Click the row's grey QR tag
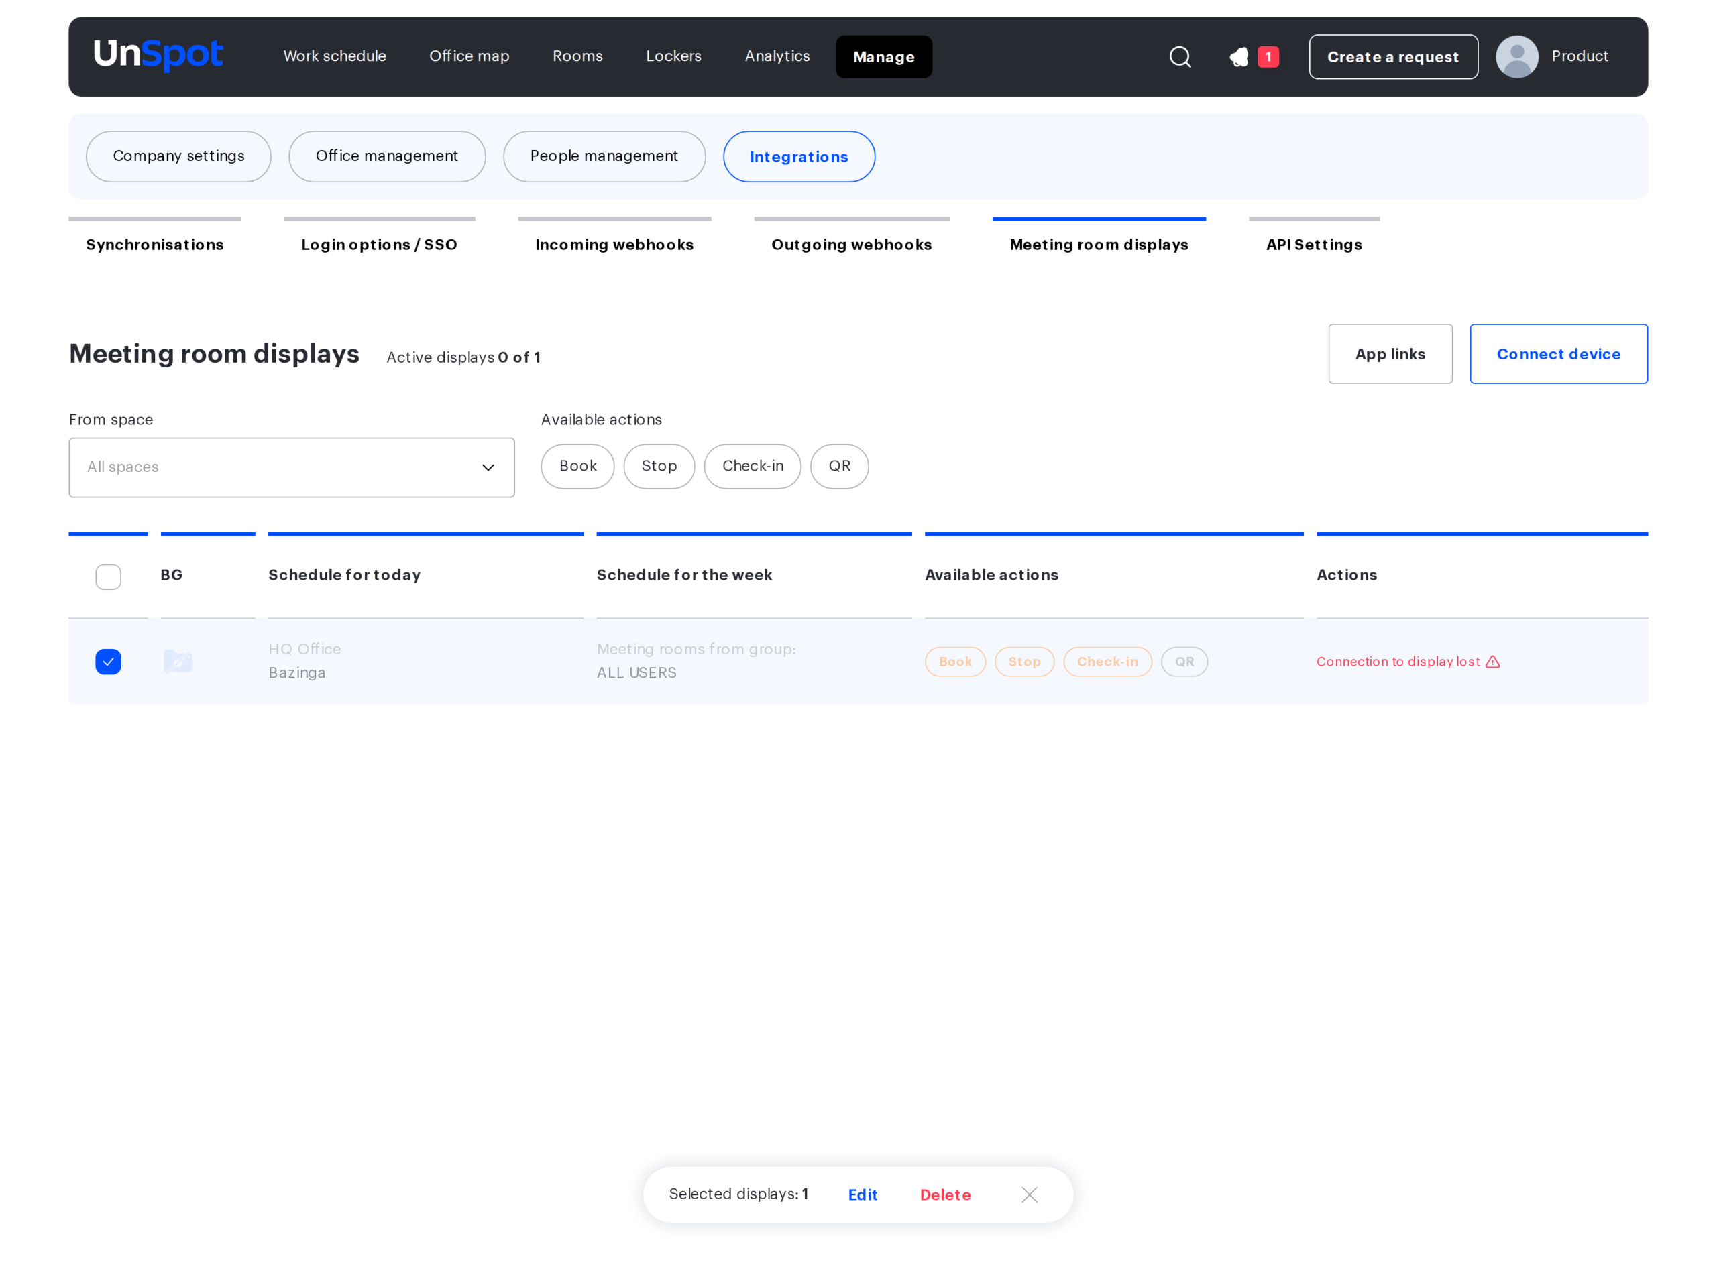 click(x=1184, y=662)
